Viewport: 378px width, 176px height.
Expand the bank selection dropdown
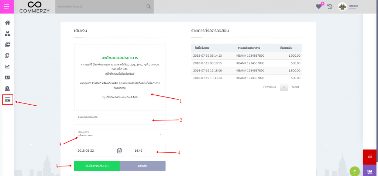(x=120, y=135)
